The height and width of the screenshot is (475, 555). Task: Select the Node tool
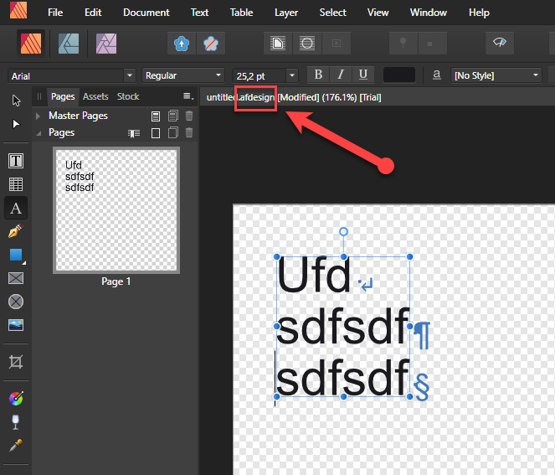coord(16,124)
